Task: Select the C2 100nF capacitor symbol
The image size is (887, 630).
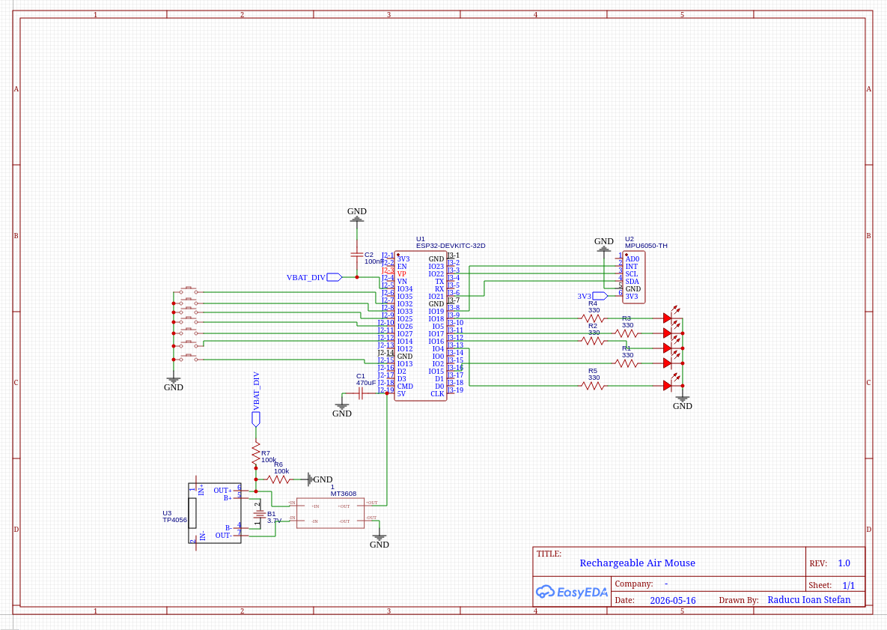Action: pyautogui.click(x=356, y=256)
